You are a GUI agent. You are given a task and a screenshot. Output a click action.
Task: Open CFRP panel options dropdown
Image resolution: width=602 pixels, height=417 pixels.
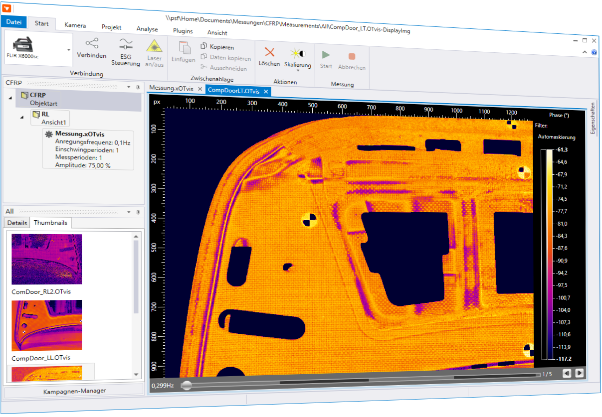click(129, 87)
